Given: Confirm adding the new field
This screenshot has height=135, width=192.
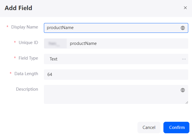Looking at the screenshot, I should [176, 128].
